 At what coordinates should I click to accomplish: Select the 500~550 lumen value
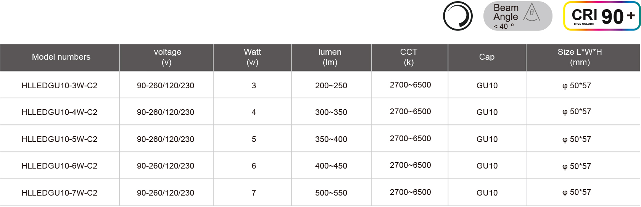point(331,193)
